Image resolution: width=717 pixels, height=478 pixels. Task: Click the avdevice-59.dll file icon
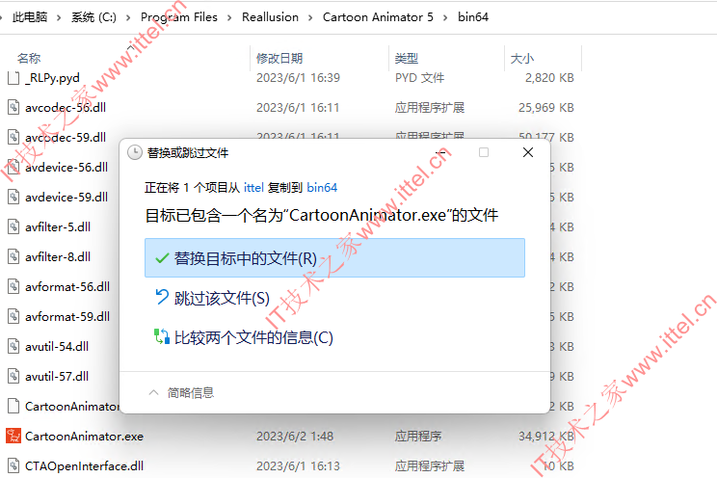13,197
